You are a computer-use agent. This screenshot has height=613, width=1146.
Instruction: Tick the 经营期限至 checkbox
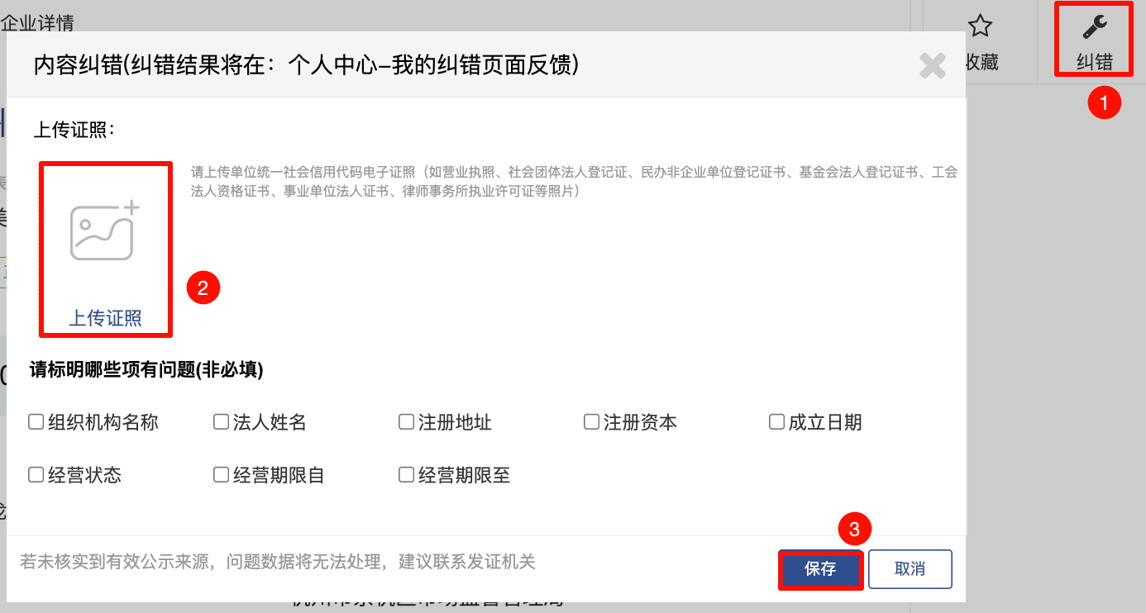[x=407, y=475]
